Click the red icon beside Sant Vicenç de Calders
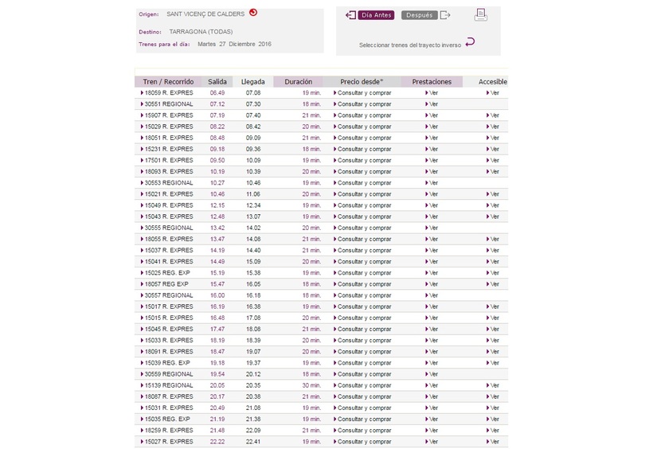653x449 pixels. [253, 13]
